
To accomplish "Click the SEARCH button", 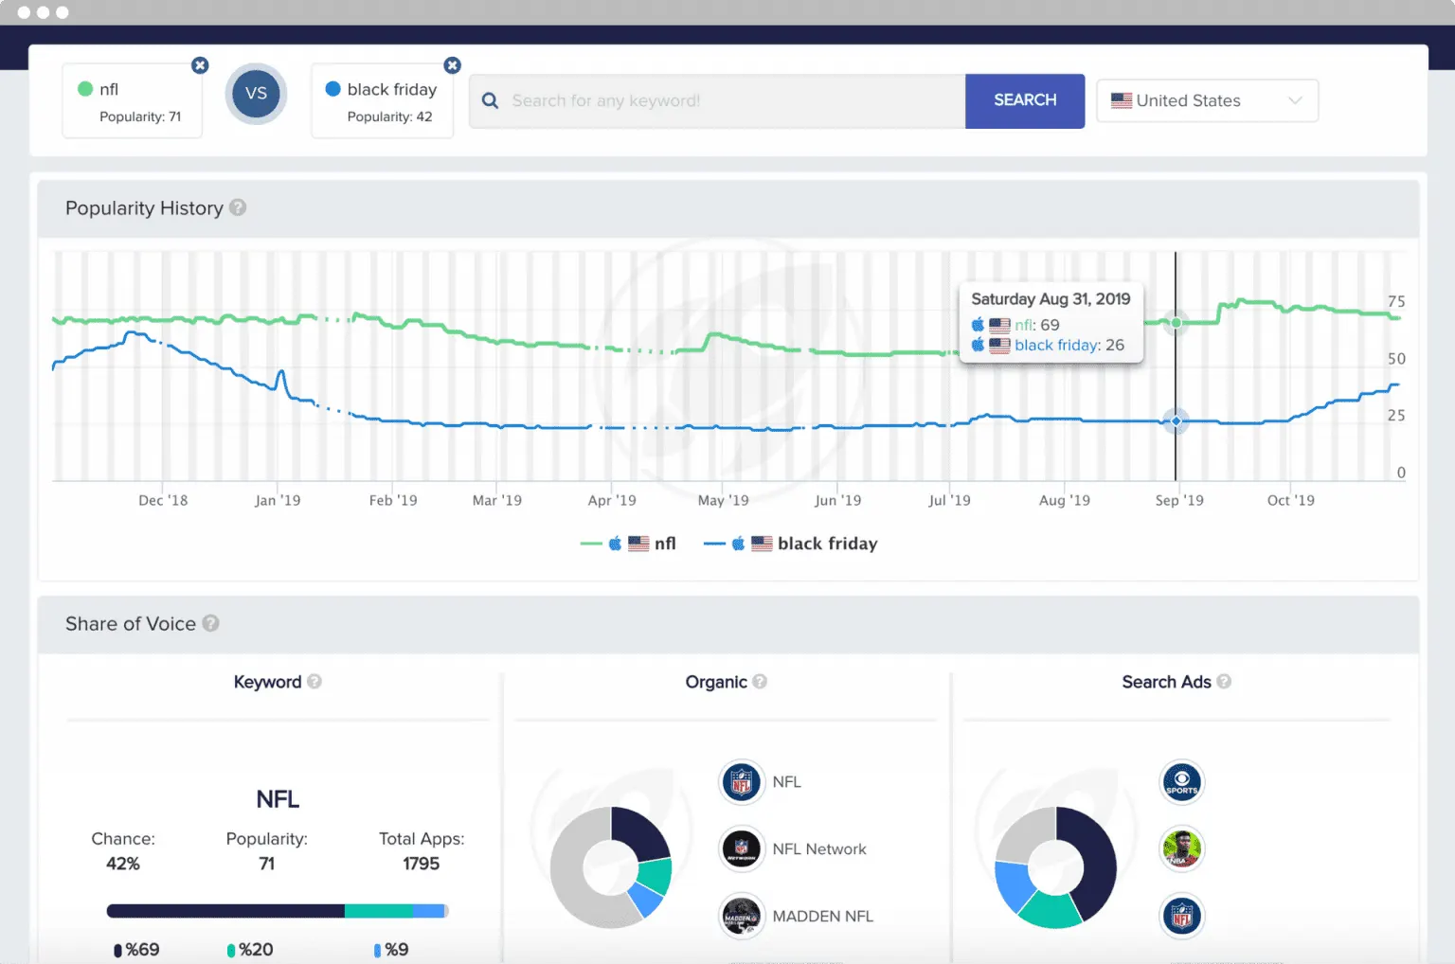I will (x=1025, y=100).
